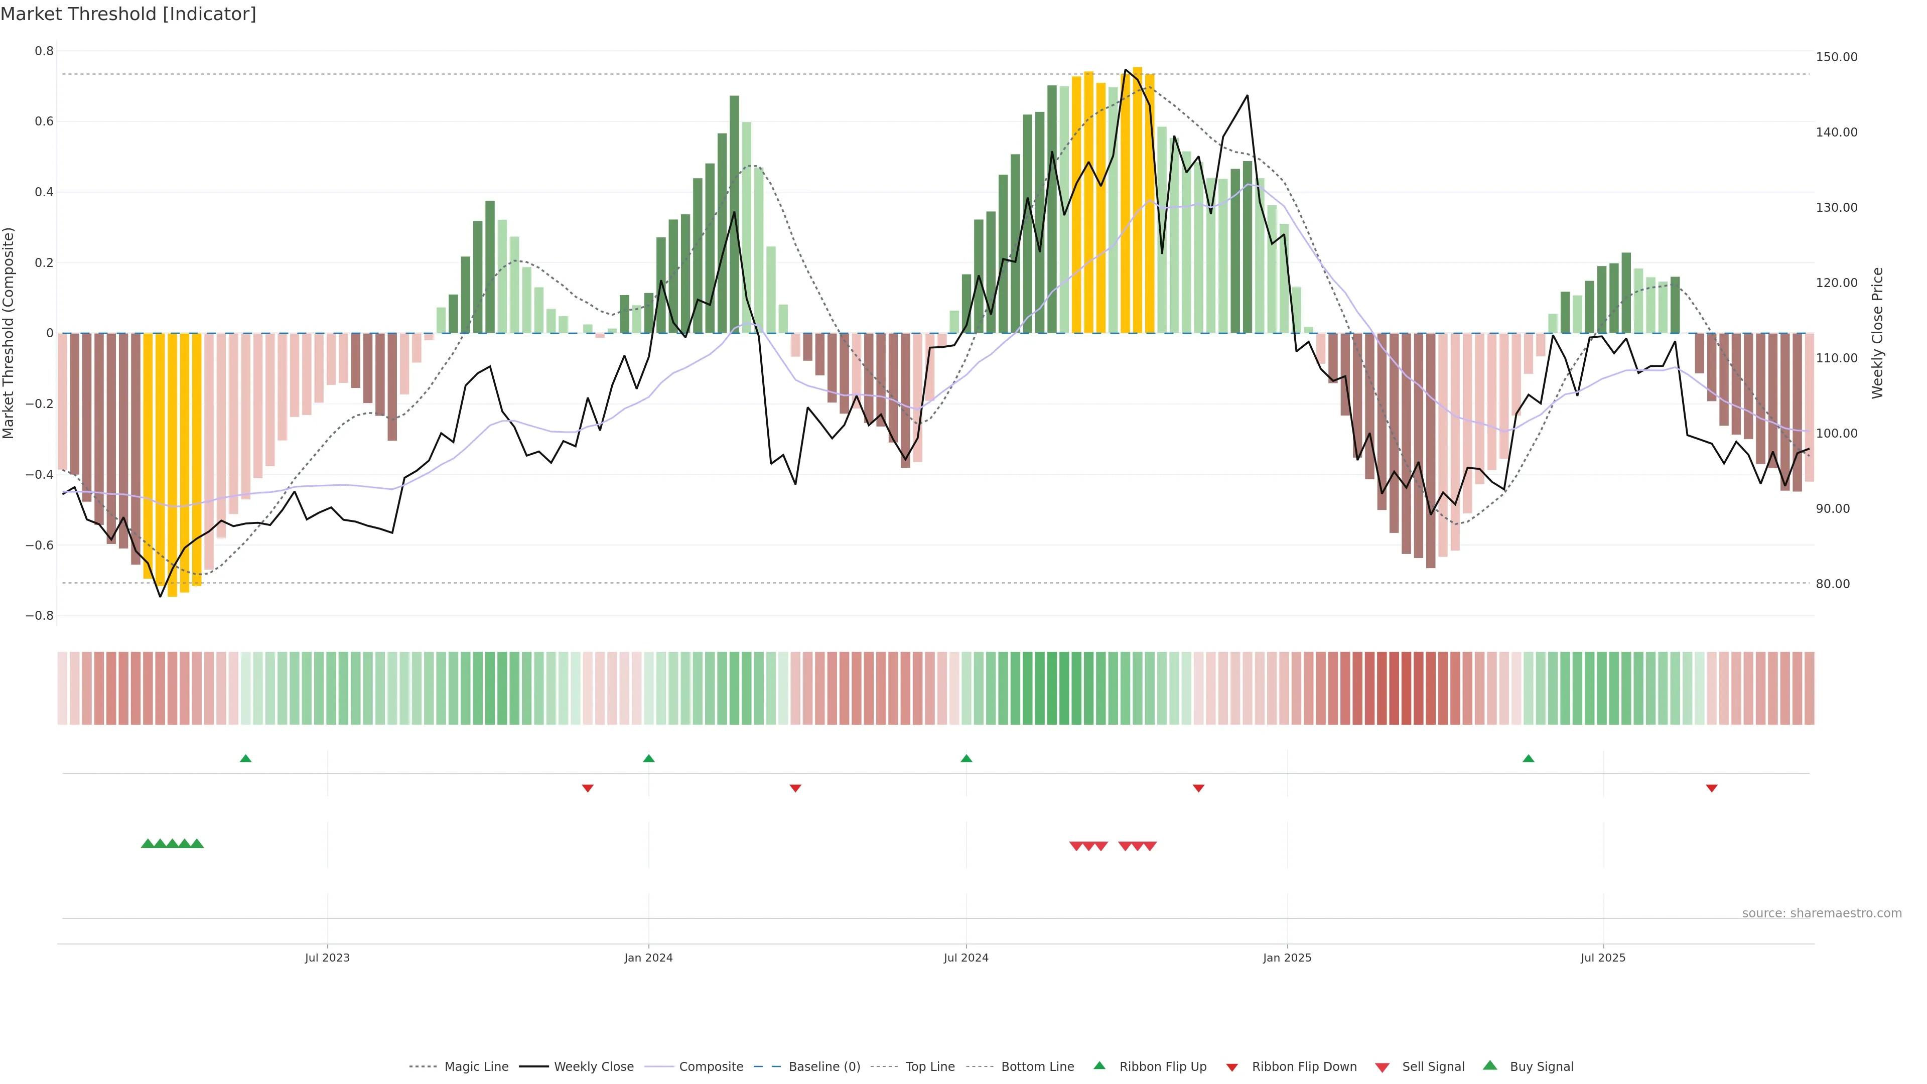Click the Ribbon Flip Up marker at Jul 2024
Viewport: 1927px width, 1084px height.
click(x=966, y=759)
